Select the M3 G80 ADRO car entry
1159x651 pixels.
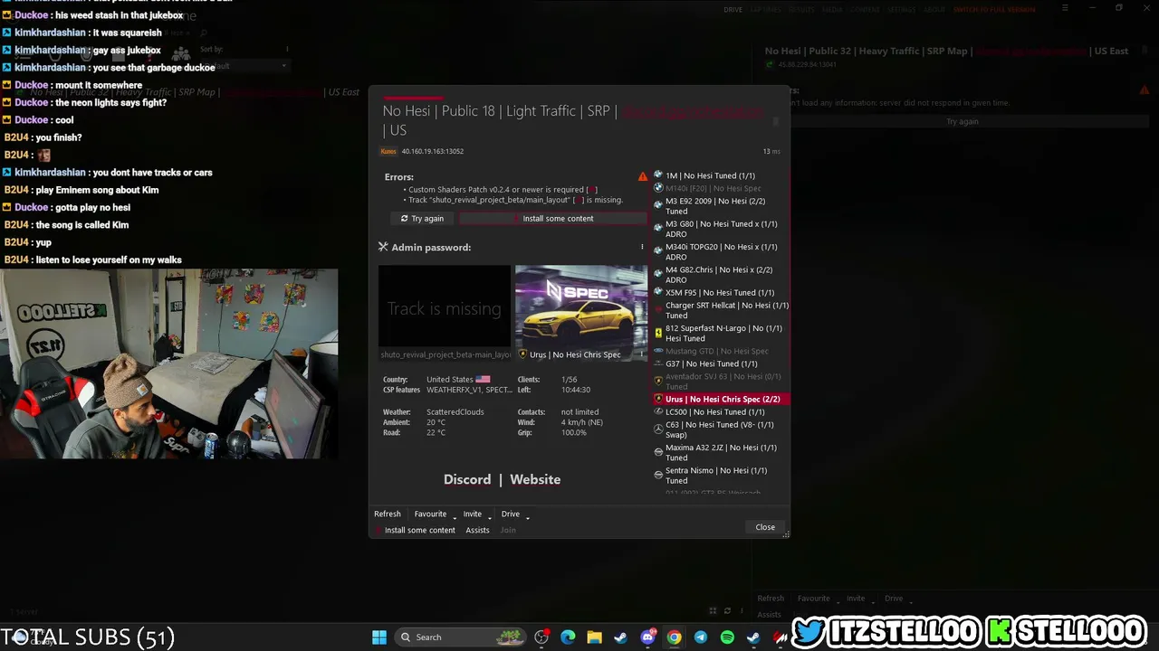click(722, 229)
